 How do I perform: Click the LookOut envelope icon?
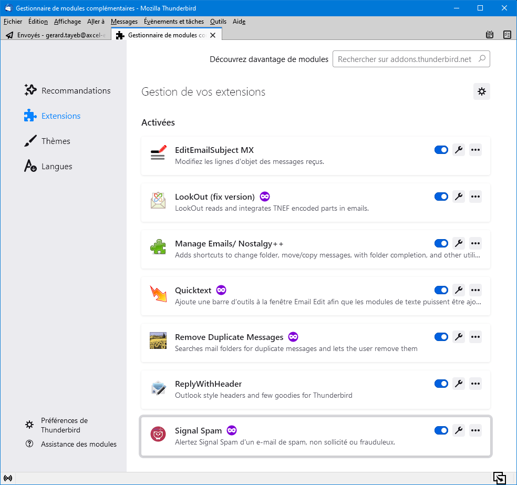[158, 200]
